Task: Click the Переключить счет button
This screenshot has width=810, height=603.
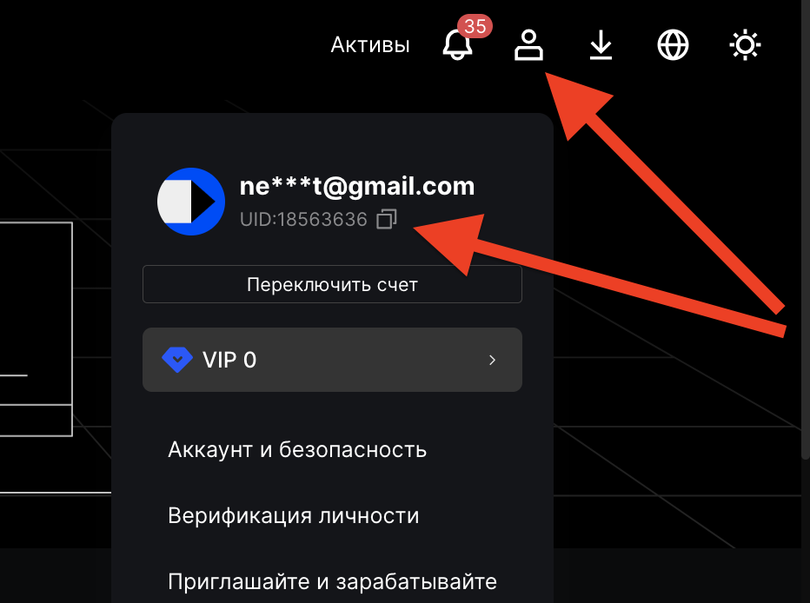Action: coord(332,284)
